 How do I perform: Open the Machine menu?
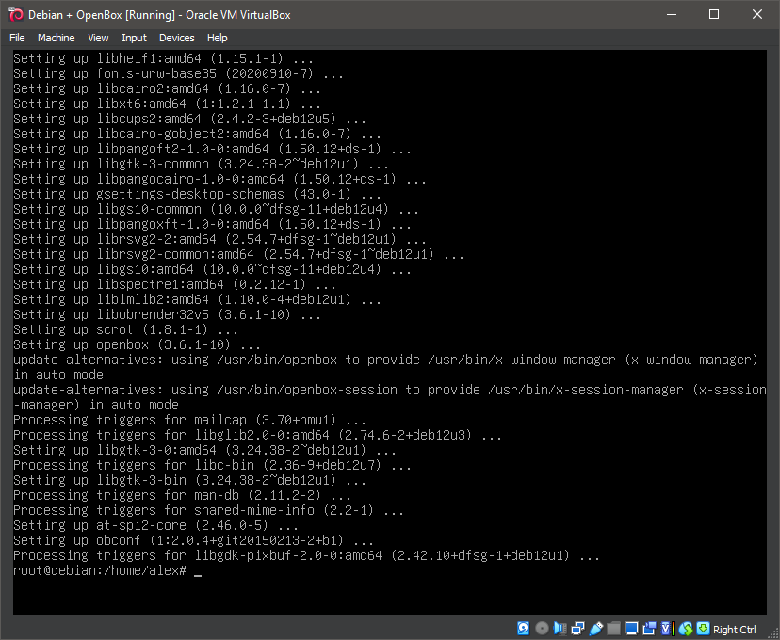click(x=56, y=38)
